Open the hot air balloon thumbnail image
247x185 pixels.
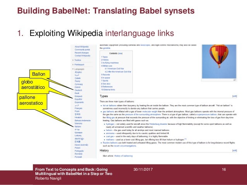[219, 61]
